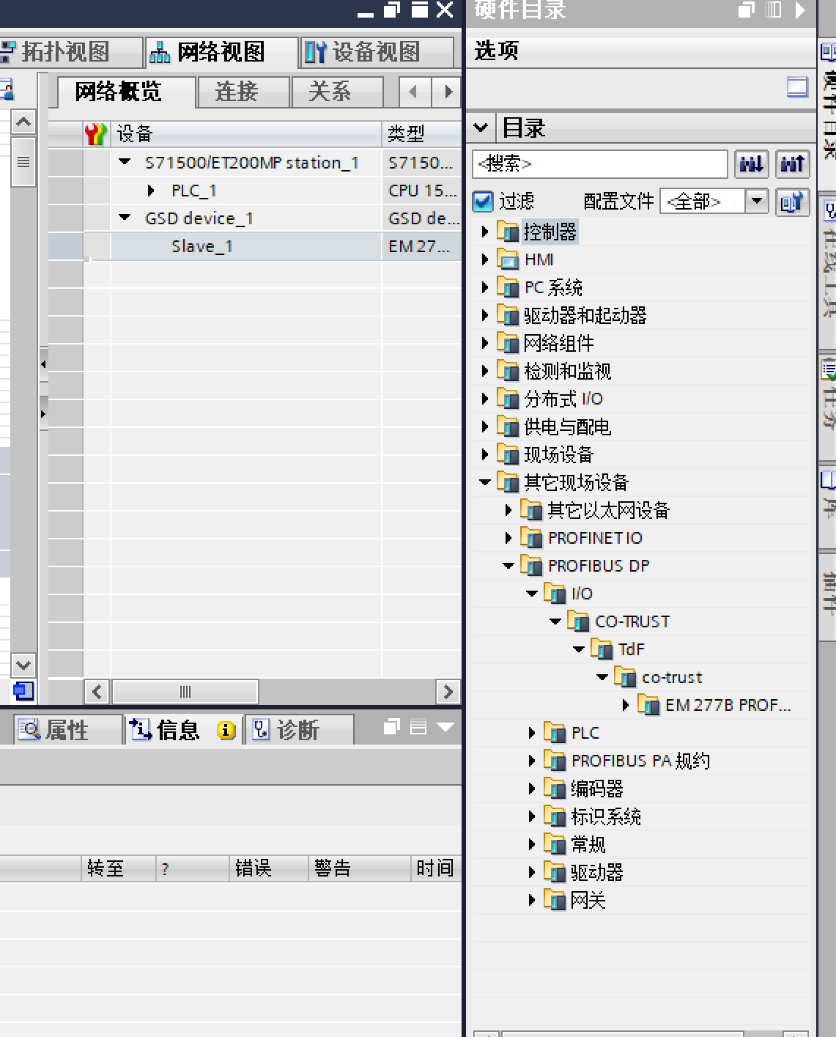Expand the 现场设备 folder
This screenshot has height=1037, width=836.
pyautogui.click(x=484, y=454)
